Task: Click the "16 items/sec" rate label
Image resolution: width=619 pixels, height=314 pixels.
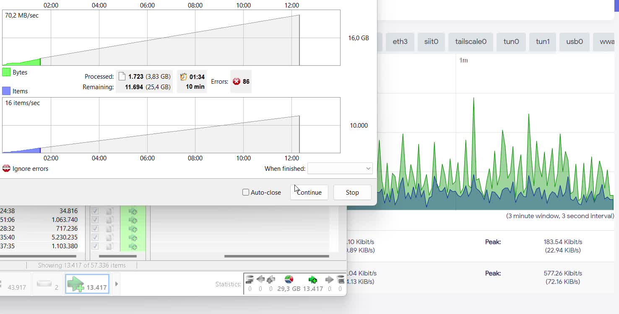Action: [x=23, y=103]
